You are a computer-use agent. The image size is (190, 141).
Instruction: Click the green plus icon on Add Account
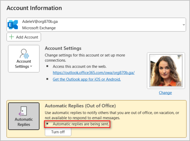(12, 37)
